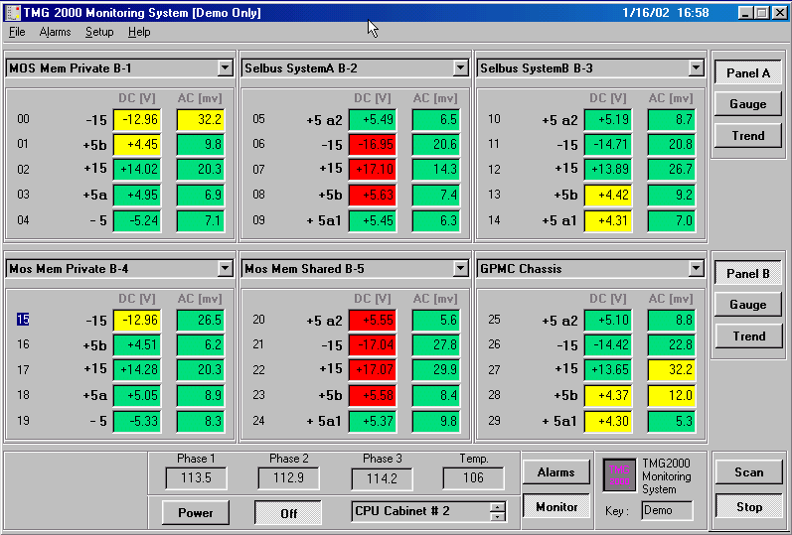This screenshot has height=535, width=792.
Task: Click the Power button
Action: (x=195, y=513)
